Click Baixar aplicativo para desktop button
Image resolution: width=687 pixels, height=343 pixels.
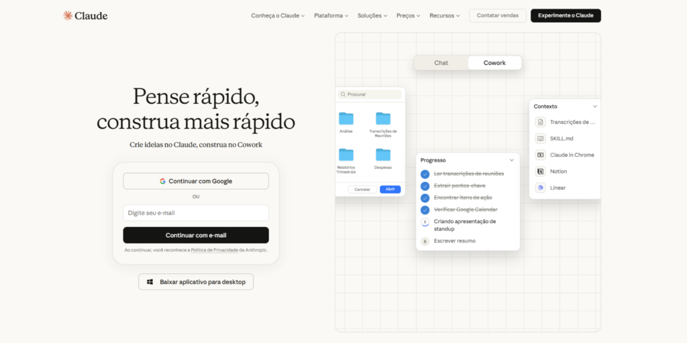[196, 282]
